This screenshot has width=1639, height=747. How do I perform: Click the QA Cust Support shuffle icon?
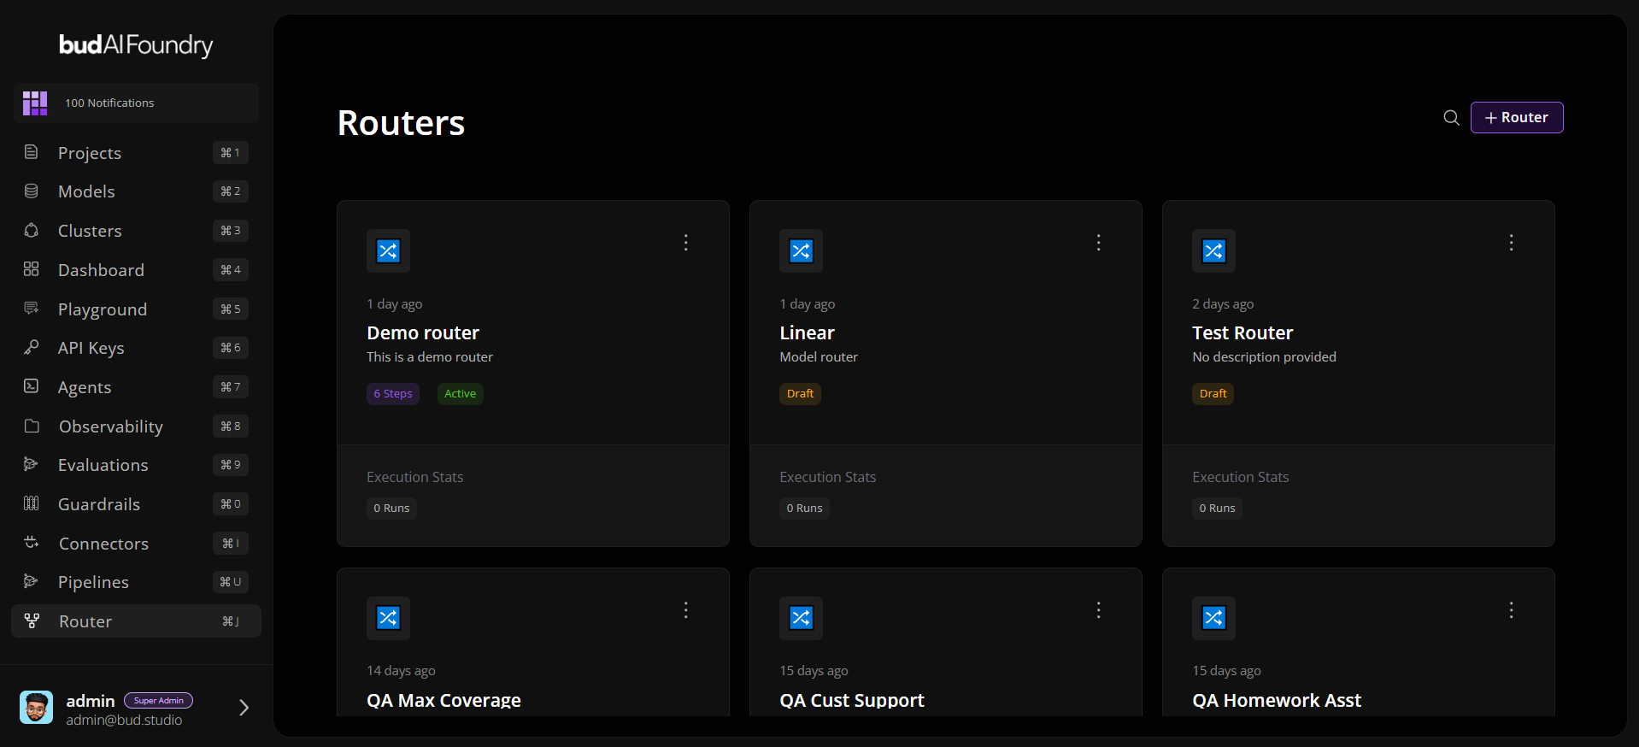pyautogui.click(x=801, y=618)
